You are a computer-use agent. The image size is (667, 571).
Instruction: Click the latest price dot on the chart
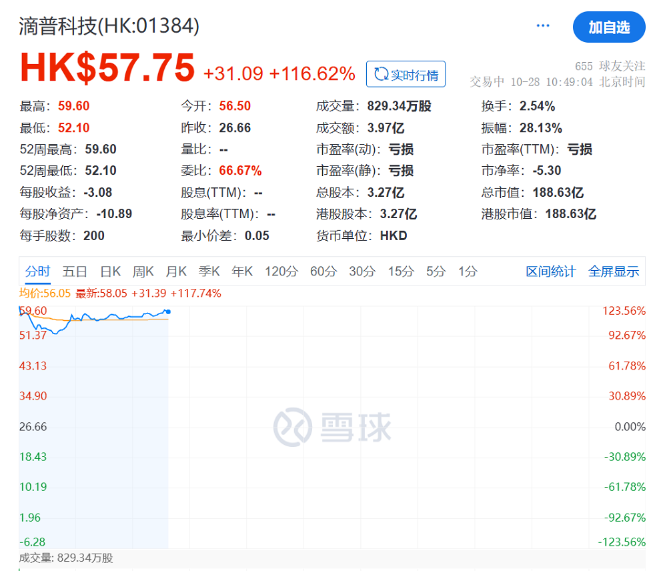pos(169,310)
